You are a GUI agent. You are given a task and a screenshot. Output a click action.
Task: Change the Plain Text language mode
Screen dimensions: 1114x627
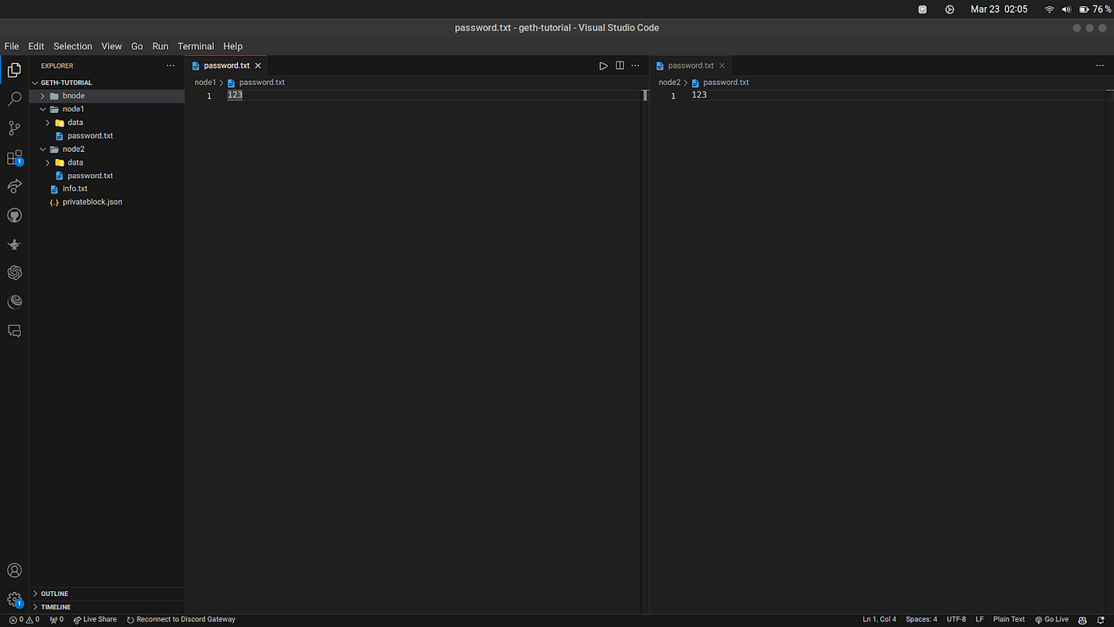click(x=1008, y=620)
